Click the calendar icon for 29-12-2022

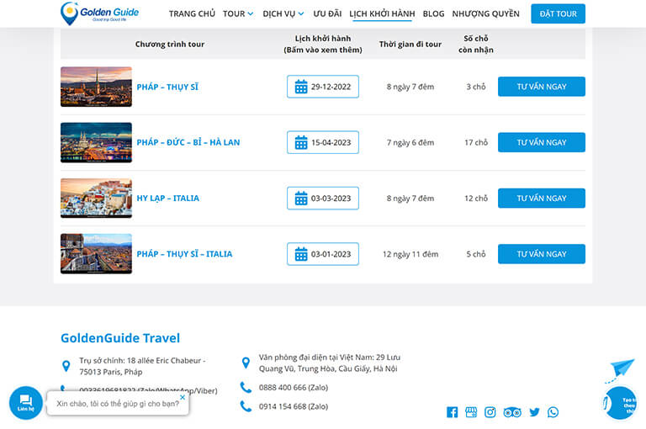click(x=301, y=87)
